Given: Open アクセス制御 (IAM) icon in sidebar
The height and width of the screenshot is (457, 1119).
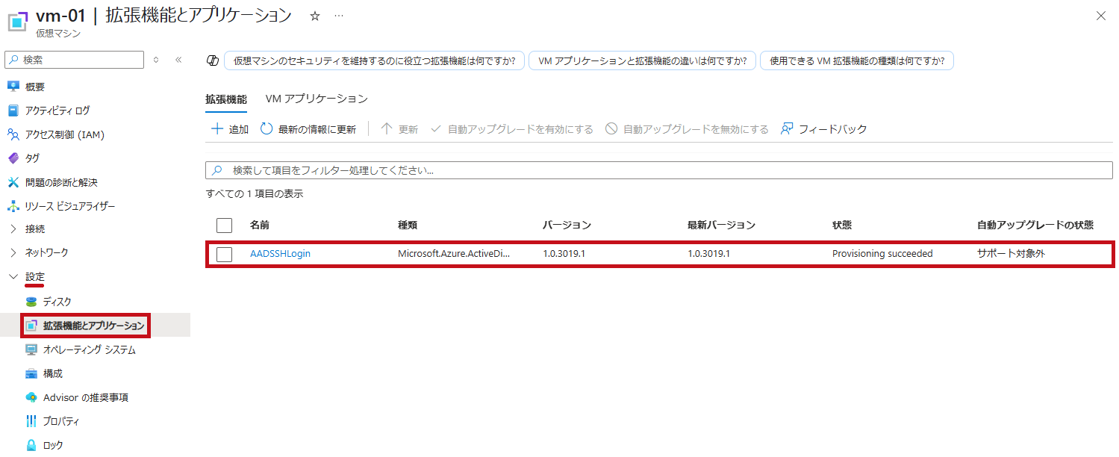Looking at the screenshot, I should click(13, 134).
